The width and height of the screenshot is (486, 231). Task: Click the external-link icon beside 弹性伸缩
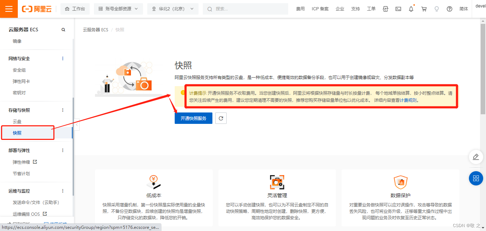[35, 162]
